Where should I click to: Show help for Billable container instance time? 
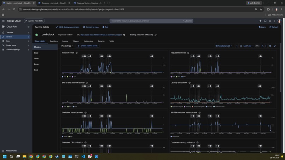click(199, 113)
